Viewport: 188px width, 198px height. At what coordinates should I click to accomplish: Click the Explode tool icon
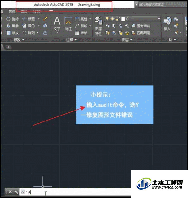tap(45, 26)
